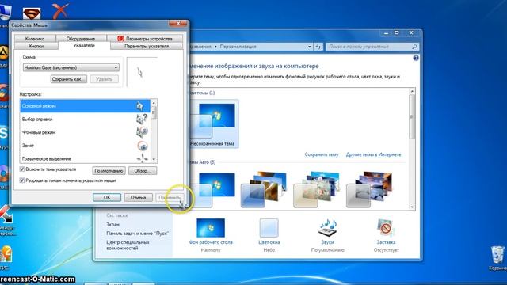Click themes list scroll-down arrow
507x285 pixels.
coord(412,207)
